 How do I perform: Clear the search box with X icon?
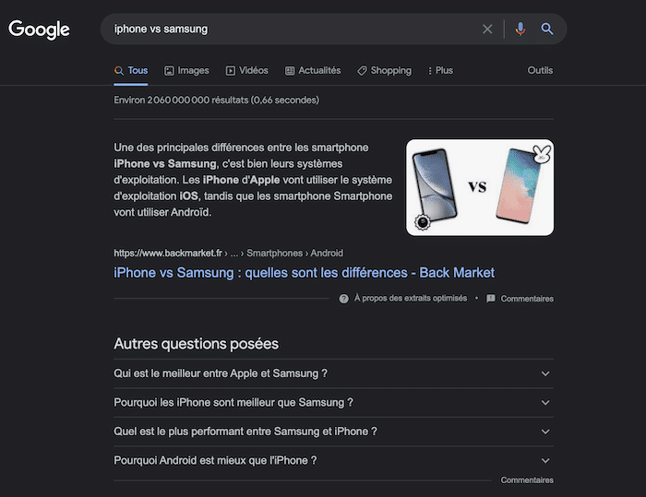[x=487, y=30]
